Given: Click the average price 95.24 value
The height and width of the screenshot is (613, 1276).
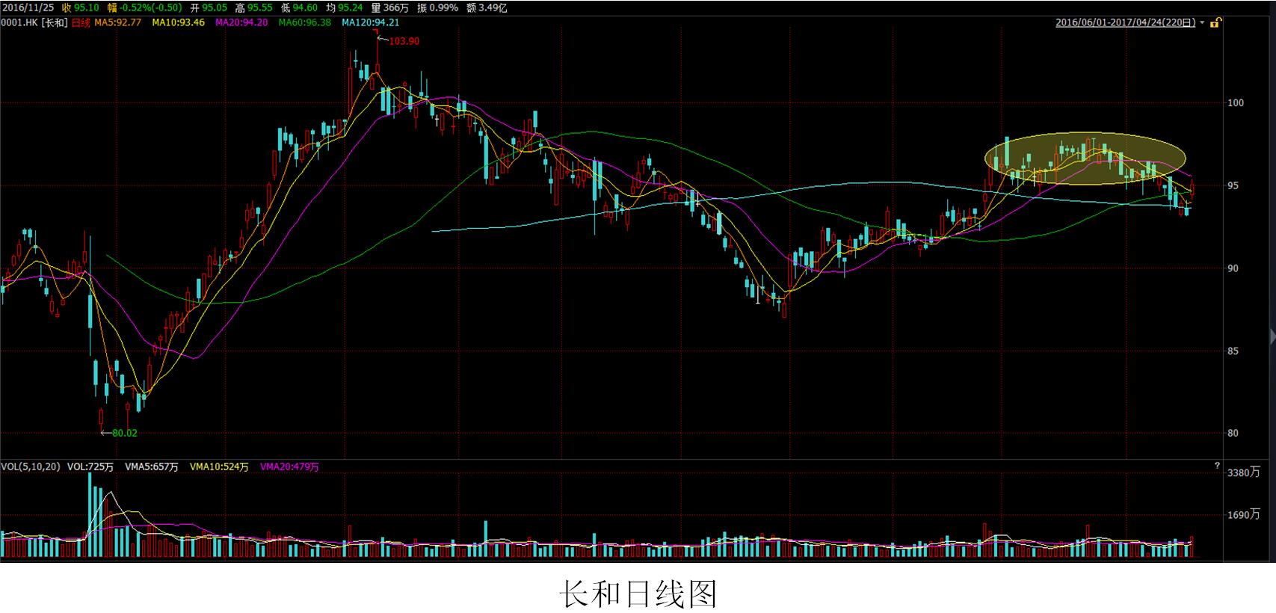Looking at the screenshot, I should pyautogui.click(x=350, y=7).
